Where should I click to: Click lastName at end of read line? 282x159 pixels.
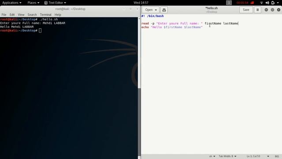[x=230, y=23]
